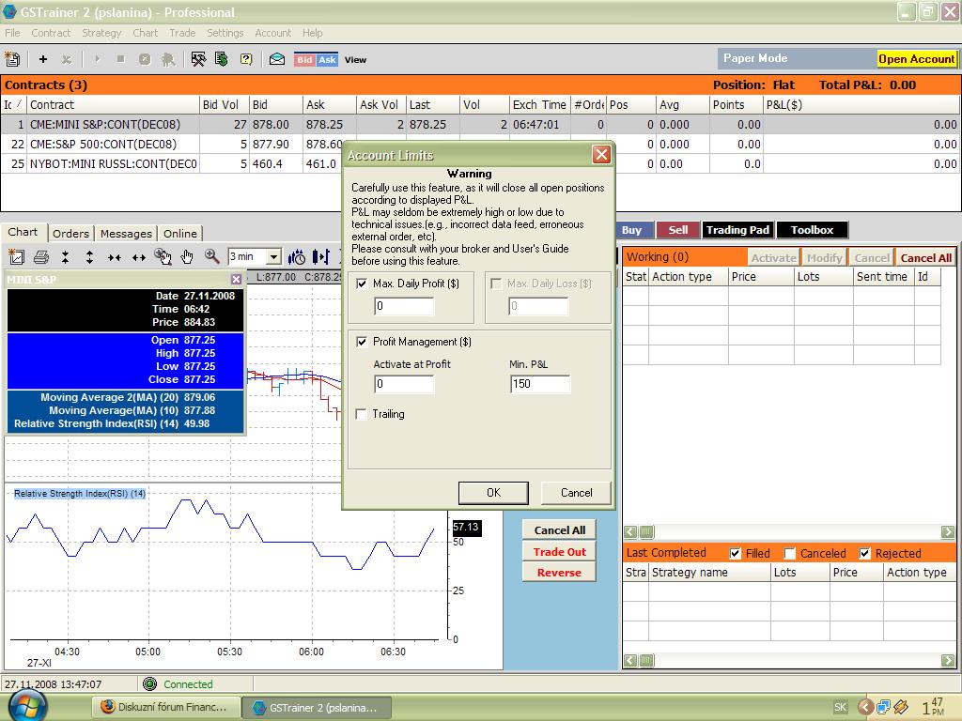Click the Trade Out button
Image resolution: width=962 pixels, height=721 pixels.
559,552
